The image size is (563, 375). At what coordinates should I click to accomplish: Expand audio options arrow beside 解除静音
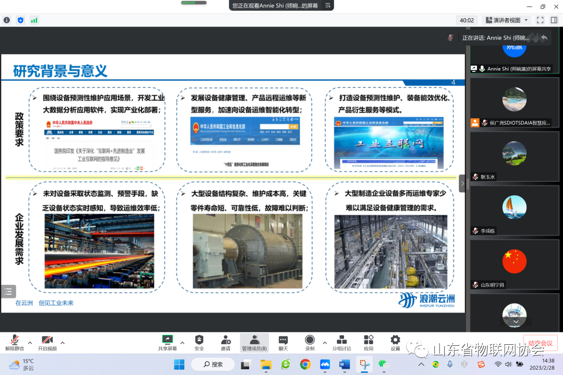(x=30, y=343)
